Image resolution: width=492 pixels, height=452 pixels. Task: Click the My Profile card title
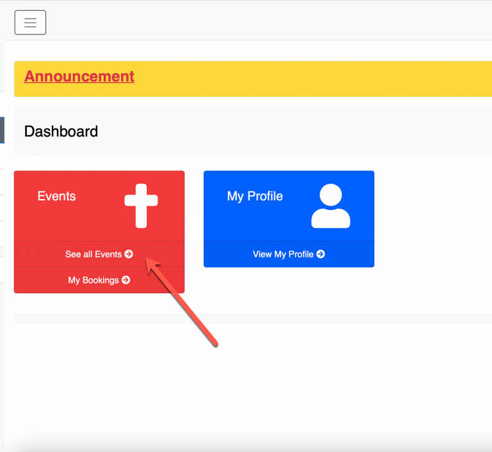[x=255, y=197]
